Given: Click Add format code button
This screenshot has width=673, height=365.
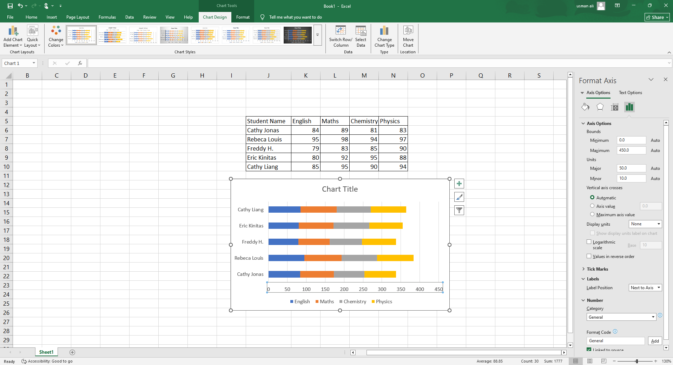Looking at the screenshot, I should coord(655,341).
